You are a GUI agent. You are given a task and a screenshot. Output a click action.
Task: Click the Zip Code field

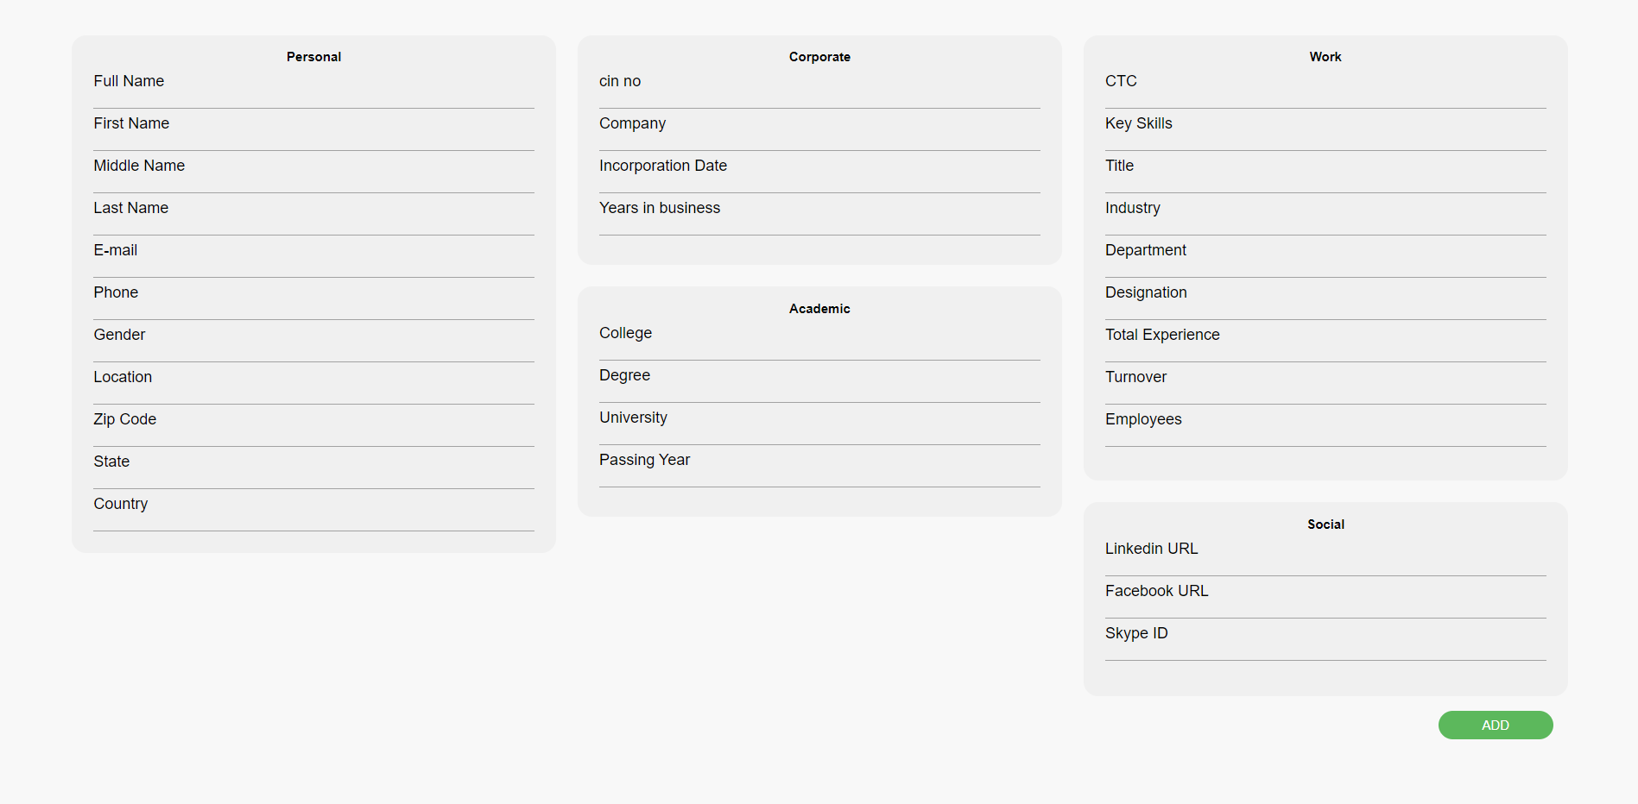313,425
